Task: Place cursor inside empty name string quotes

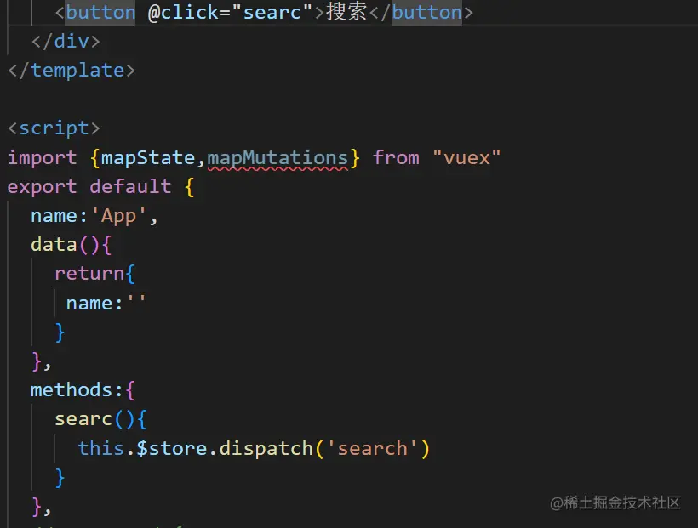Action: click(x=136, y=304)
